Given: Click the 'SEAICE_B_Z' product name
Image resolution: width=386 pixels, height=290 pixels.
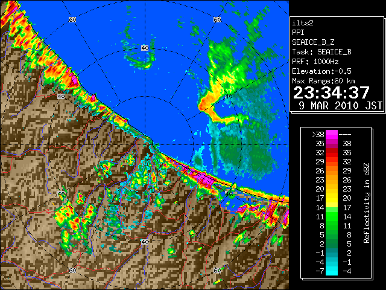Looking at the screenshot, I should point(313,42).
